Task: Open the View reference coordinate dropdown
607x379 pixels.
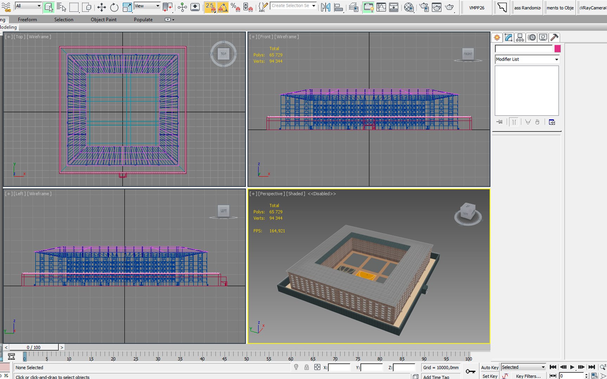Action: click(147, 6)
